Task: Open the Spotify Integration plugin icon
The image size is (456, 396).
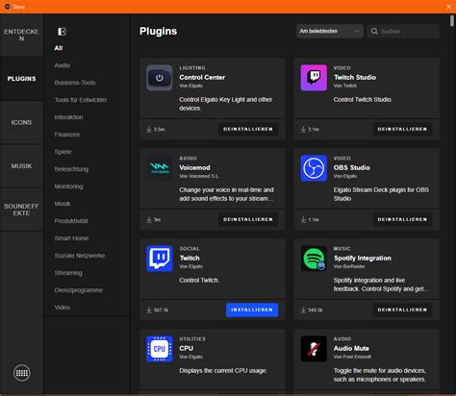Action: click(314, 259)
